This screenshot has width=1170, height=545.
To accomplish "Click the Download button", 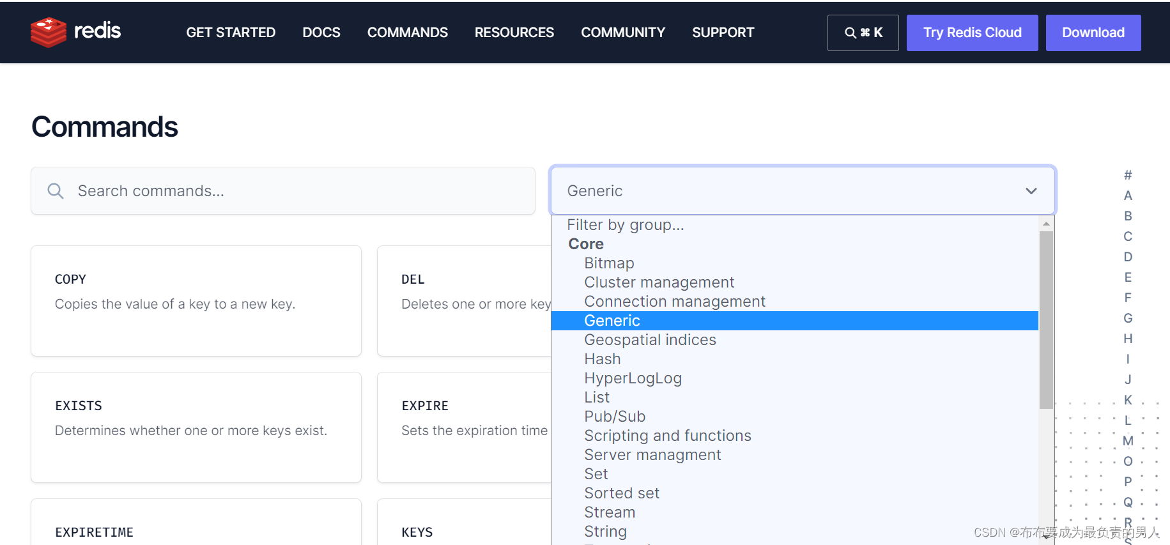I will (x=1093, y=33).
